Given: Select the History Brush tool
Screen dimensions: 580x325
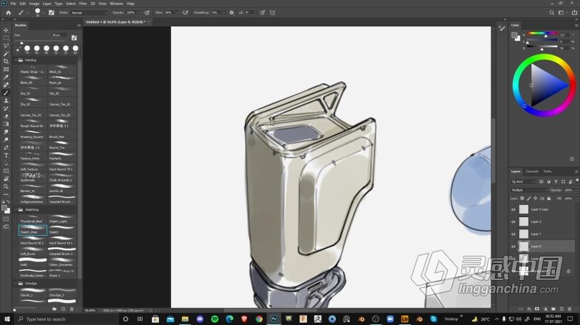Looking at the screenshot, I should [6, 108].
